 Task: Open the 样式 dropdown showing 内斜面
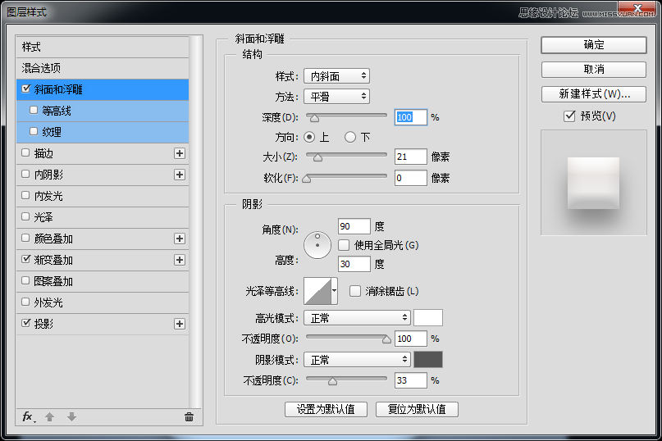coord(336,76)
